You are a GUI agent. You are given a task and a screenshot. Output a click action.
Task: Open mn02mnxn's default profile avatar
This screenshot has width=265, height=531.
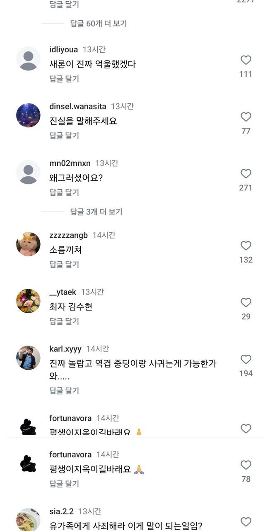(x=28, y=172)
